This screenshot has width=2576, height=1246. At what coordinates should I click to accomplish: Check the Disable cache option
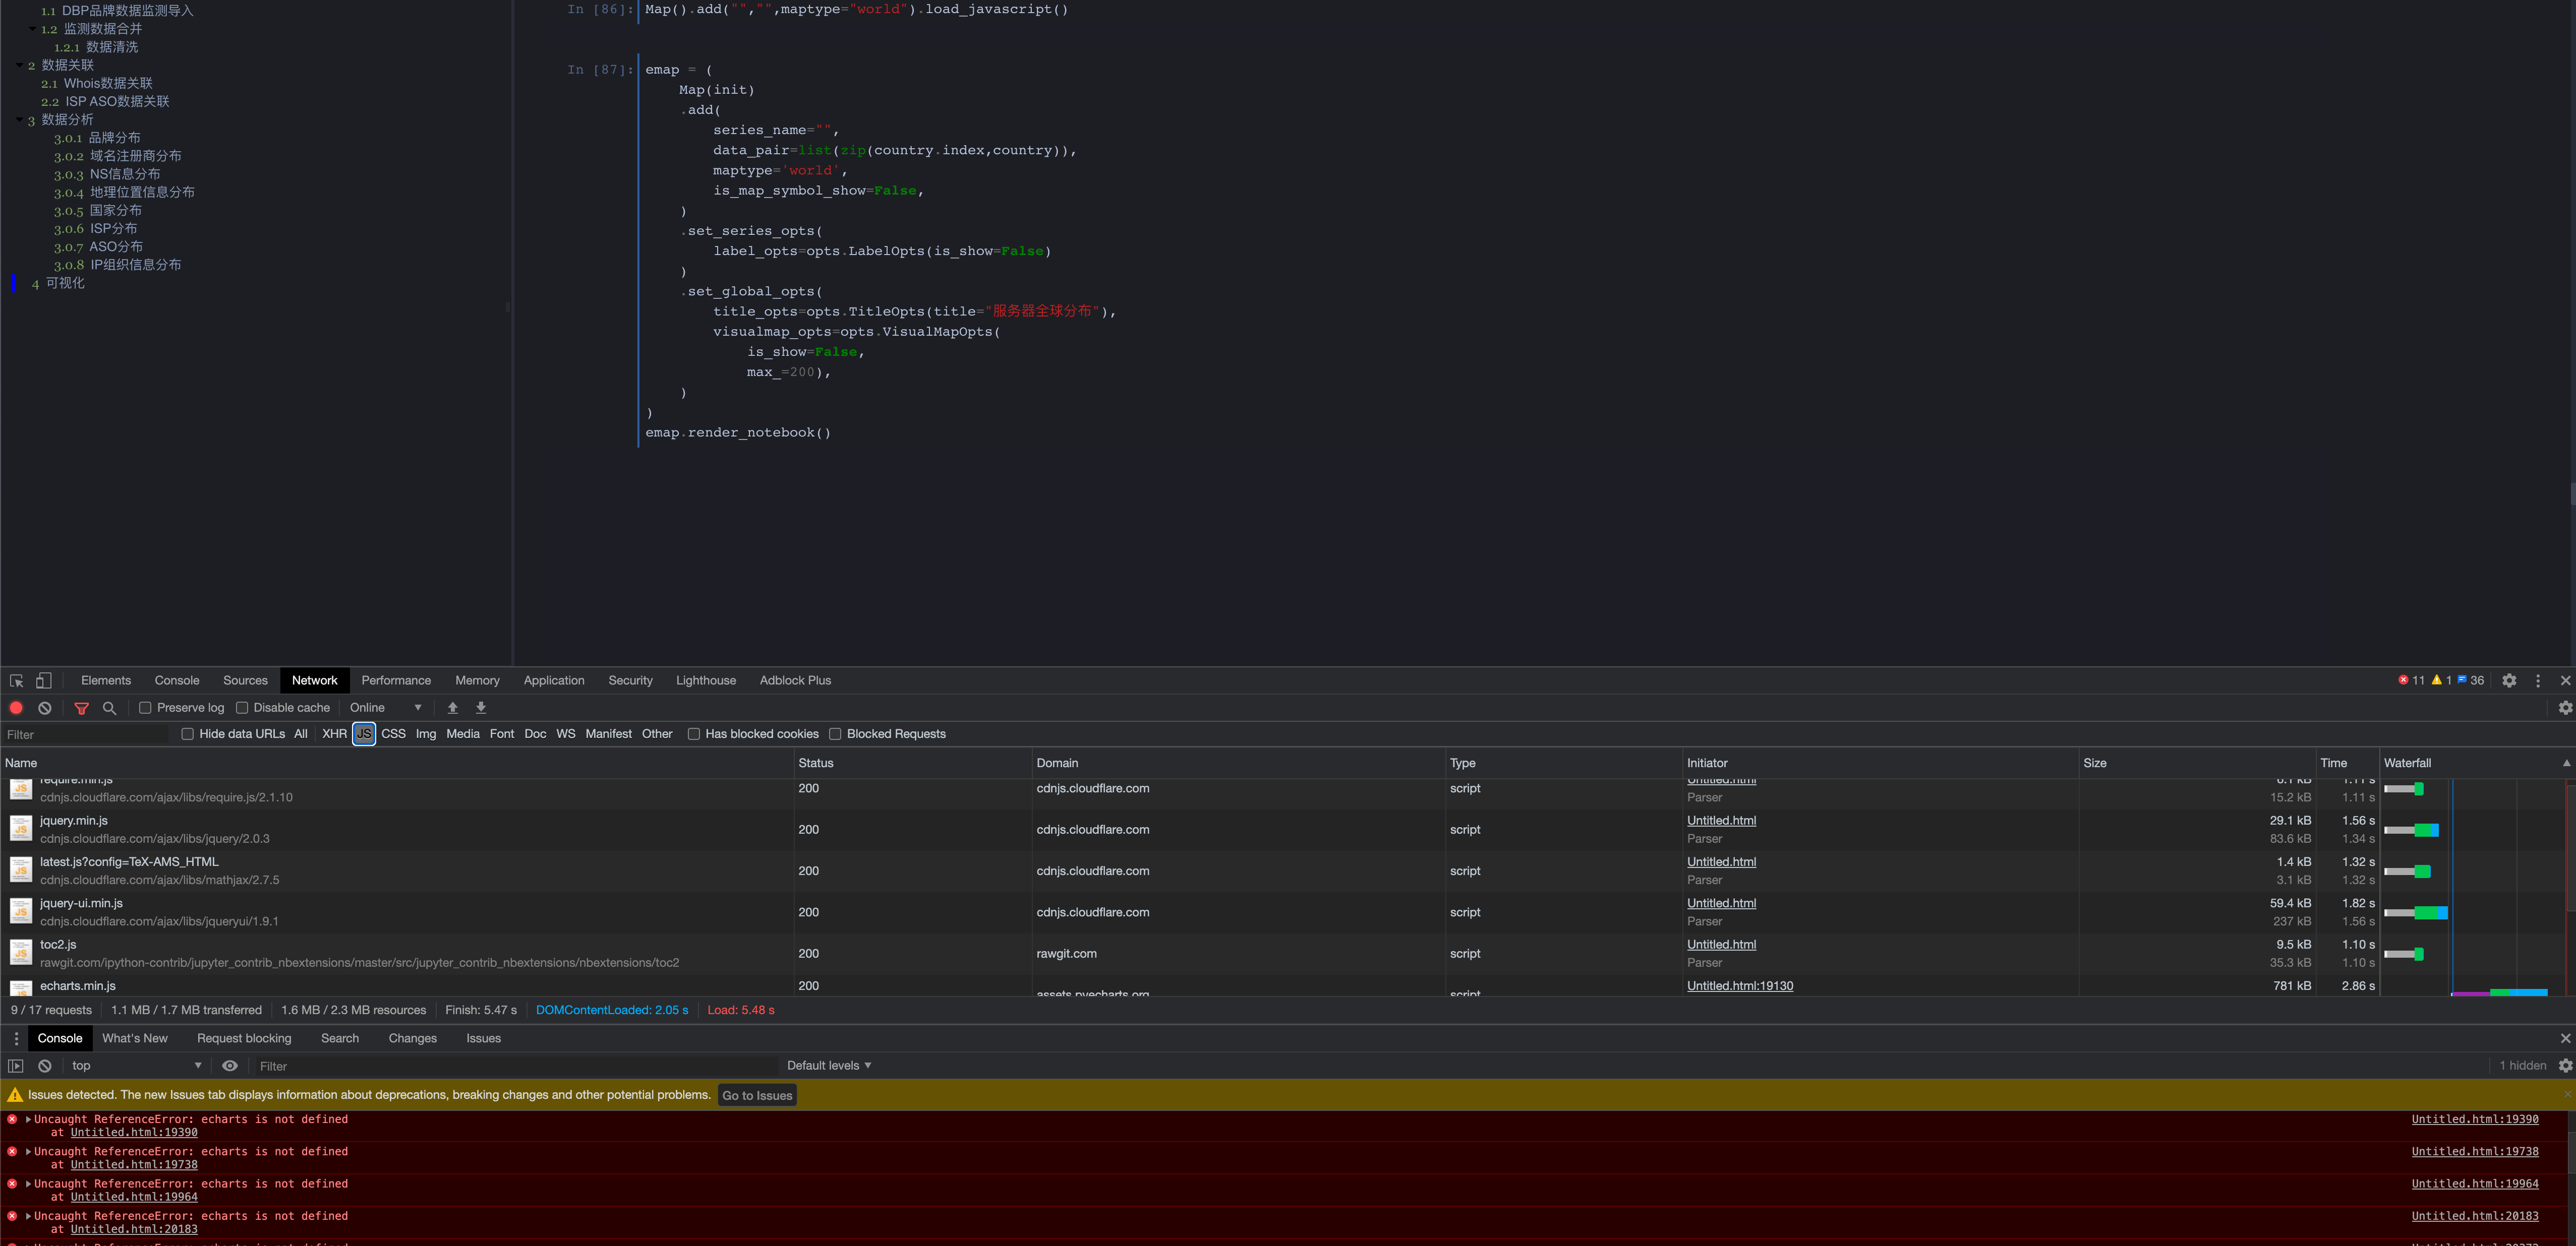coord(242,708)
